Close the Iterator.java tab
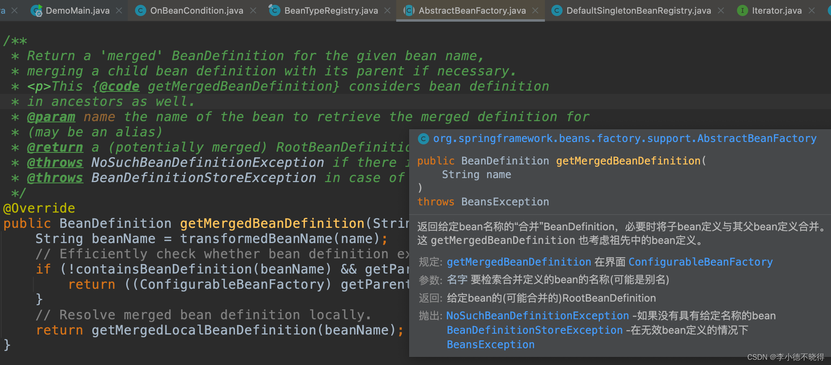Image resolution: width=831 pixels, height=365 pixels. [x=812, y=10]
